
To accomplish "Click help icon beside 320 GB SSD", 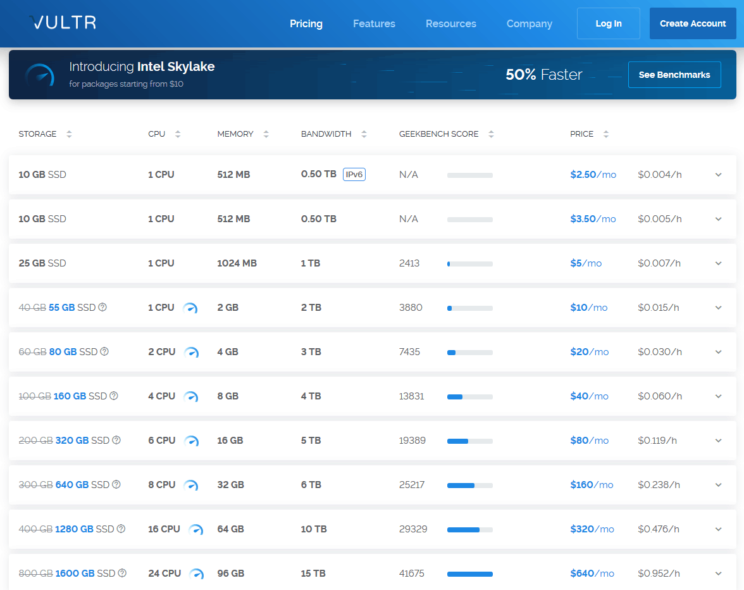I will point(116,440).
